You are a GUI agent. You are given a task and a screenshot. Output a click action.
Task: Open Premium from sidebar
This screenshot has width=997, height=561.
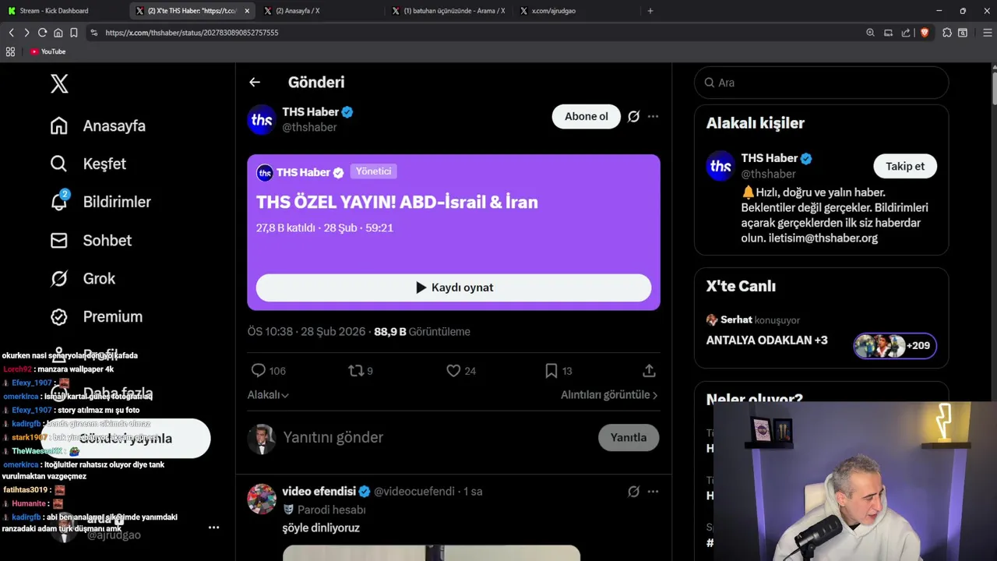pos(97,316)
